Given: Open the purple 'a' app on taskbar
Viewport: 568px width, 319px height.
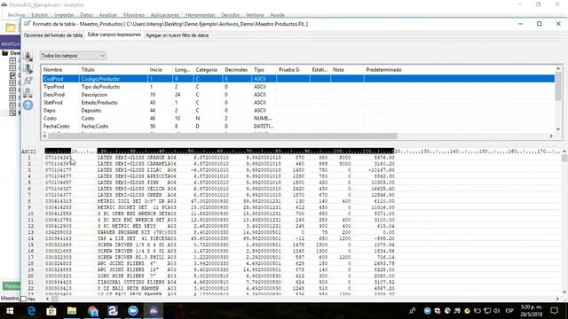Looking at the screenshot, I should point(113,311).
